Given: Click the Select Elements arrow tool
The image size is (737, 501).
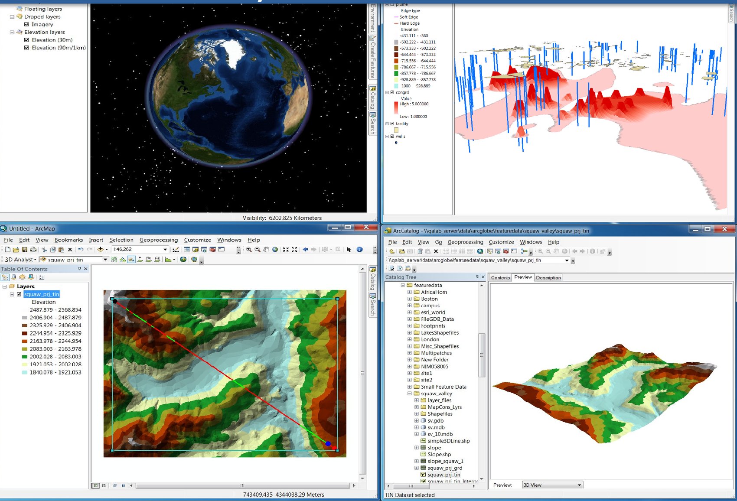Looking at the screenshot, I should click(349, 250).
